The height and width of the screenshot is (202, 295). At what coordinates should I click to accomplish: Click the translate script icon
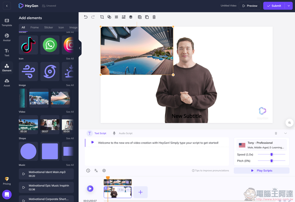[x=96, y=171]
